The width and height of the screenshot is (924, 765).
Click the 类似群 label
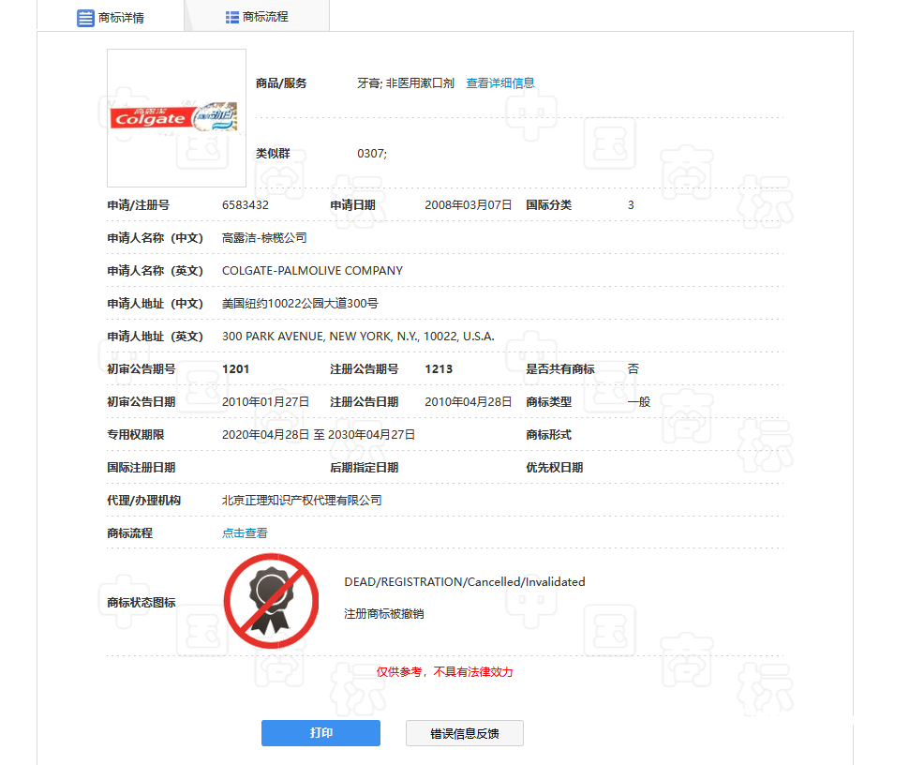pyautogui.click(x=273, y=154)
